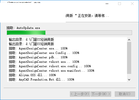Click the 上一步(P) back button
Viewport: 139px width, 100px height.
(80, 94)
